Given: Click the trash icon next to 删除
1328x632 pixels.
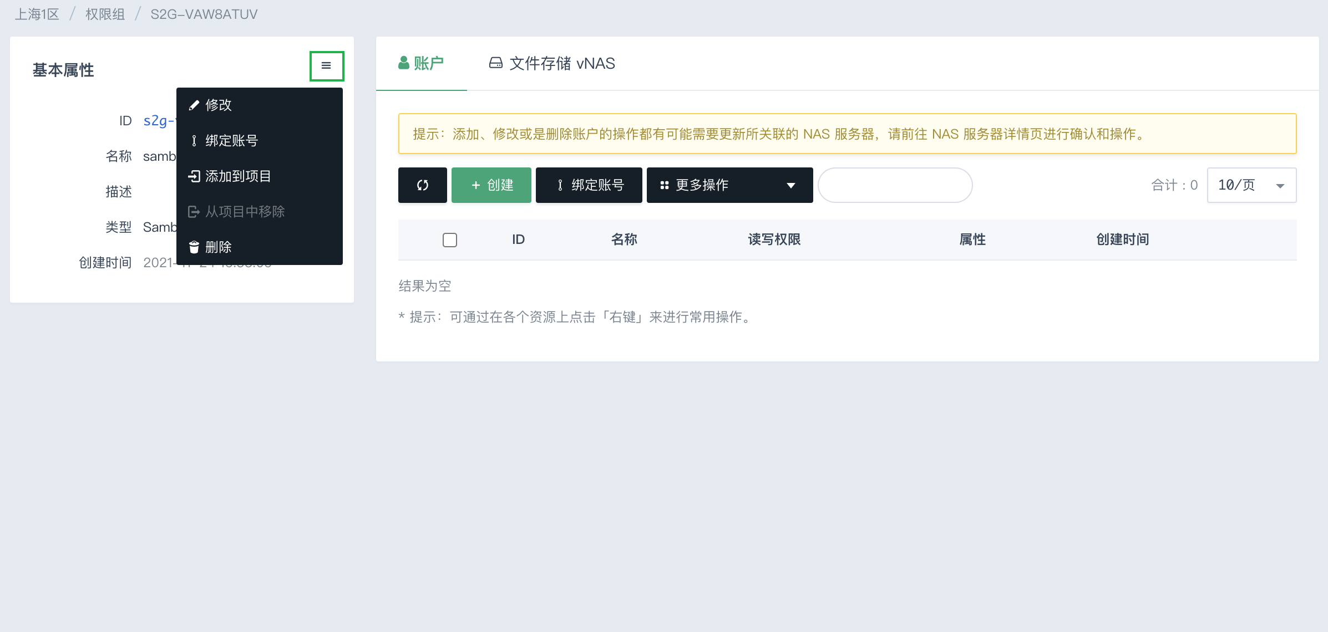Looking at the screenshot, I should click(194, 247).
